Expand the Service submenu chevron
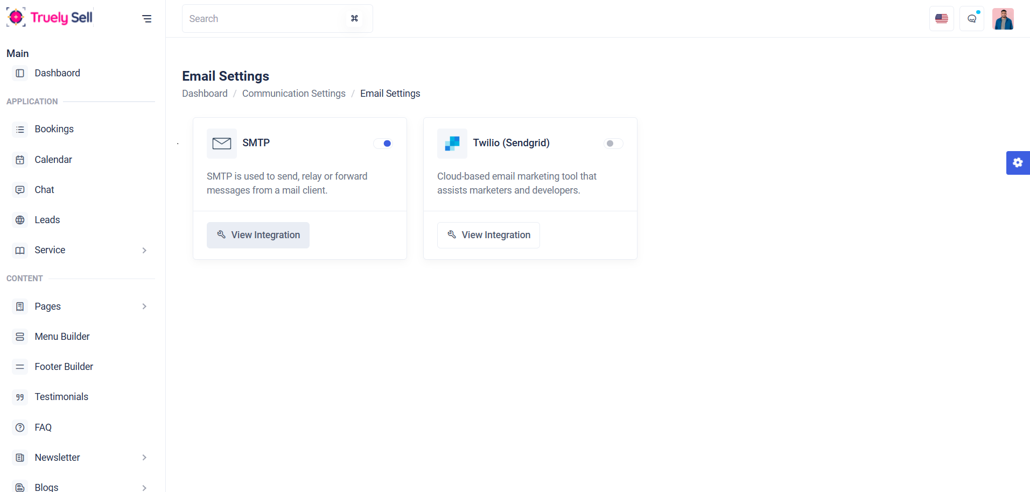This screenshot has height=492, width=1030. click(x=144, y=251)
